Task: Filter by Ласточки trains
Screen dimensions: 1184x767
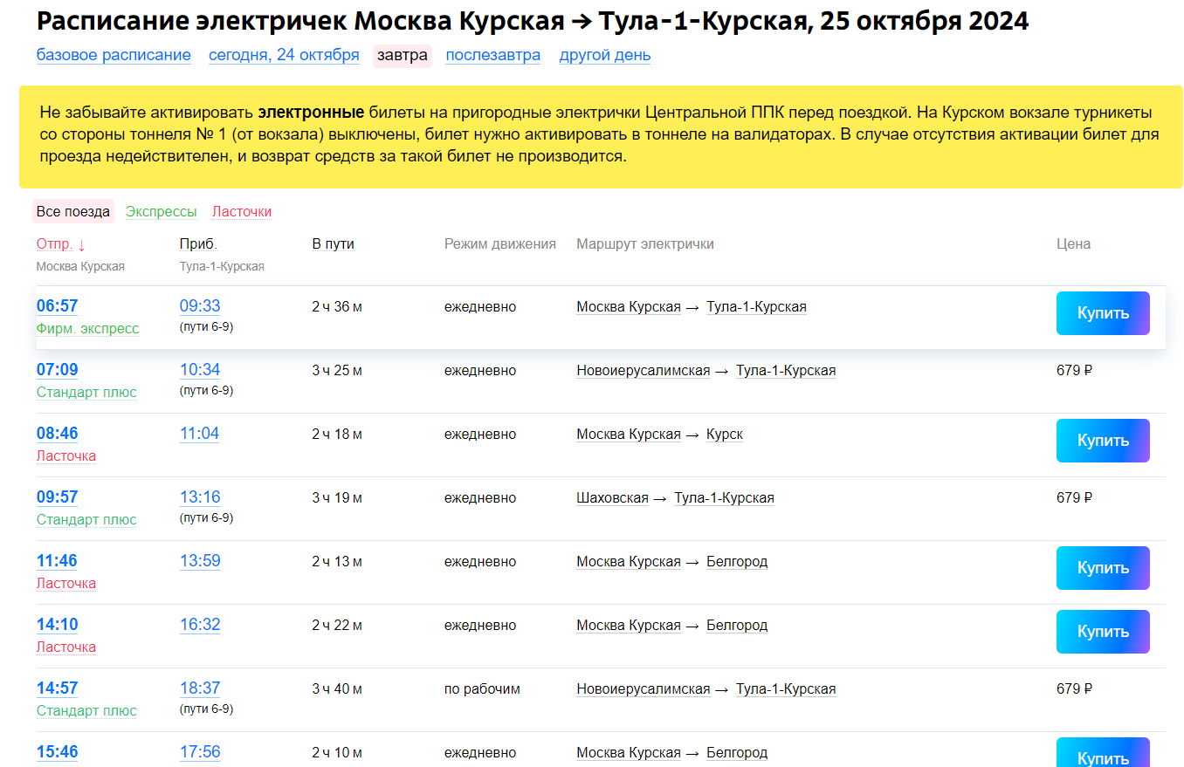Action: click(242, 212)
